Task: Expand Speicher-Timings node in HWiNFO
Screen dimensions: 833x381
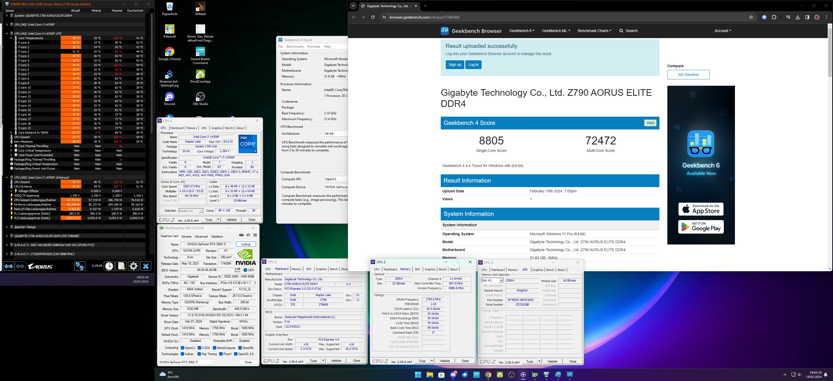Action: (6, 227)
